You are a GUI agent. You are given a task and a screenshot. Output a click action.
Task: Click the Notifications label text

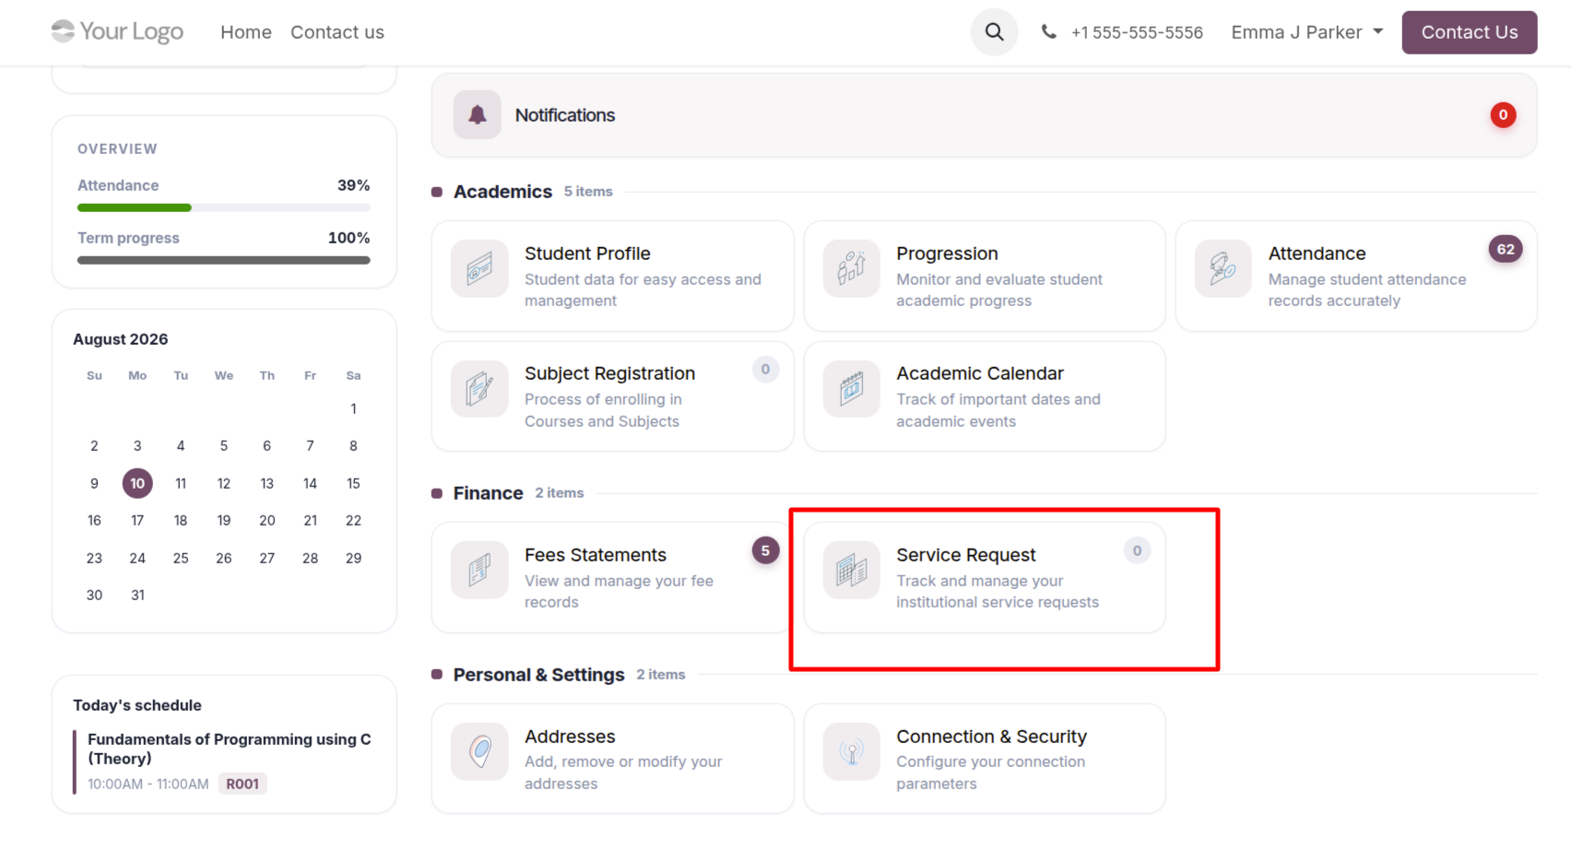point(565,115)
